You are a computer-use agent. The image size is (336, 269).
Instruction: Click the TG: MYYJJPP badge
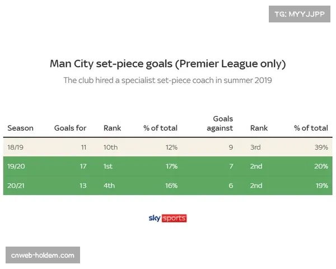300,13
